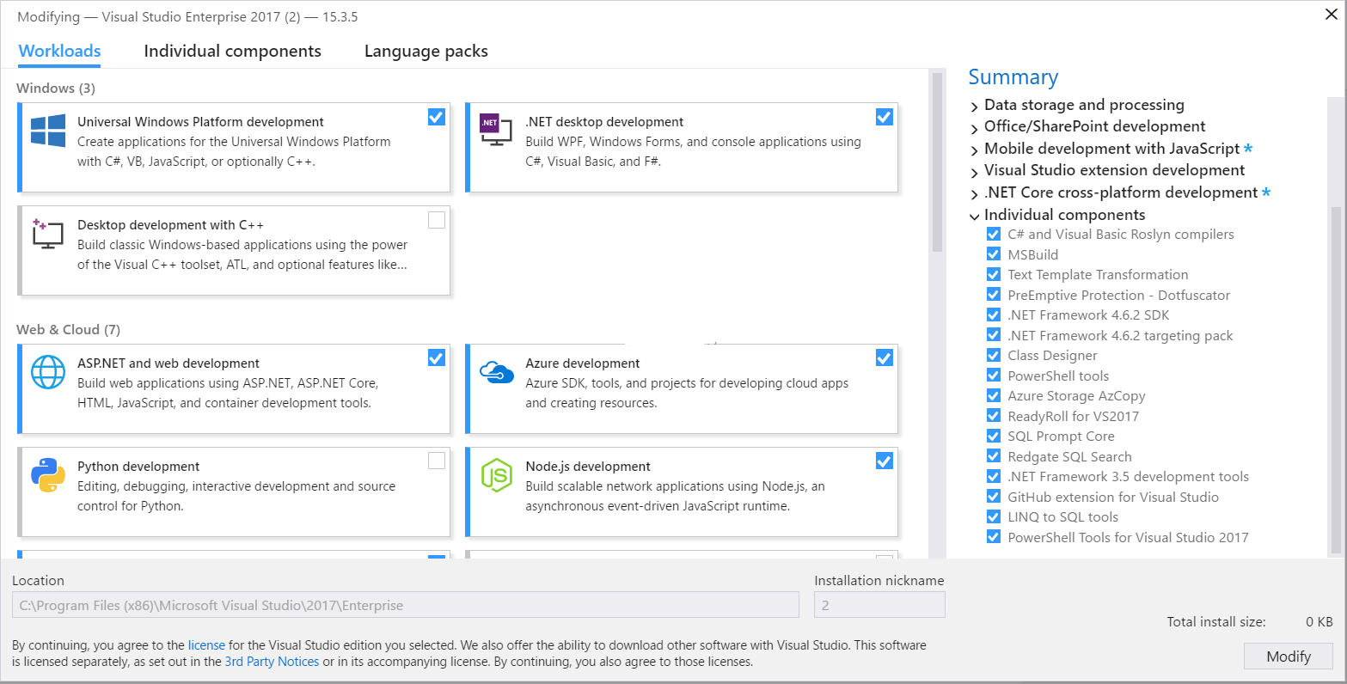Click the Summary panel vertical scrollbar
The image size is (1347, 684).
[1336, 380]
